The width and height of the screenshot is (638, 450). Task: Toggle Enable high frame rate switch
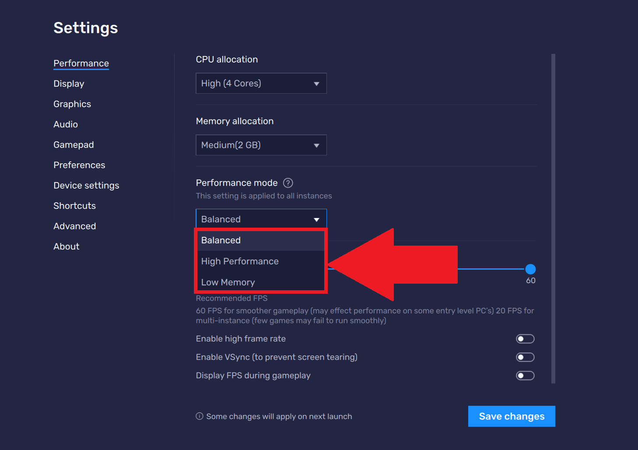pos(525,339)
